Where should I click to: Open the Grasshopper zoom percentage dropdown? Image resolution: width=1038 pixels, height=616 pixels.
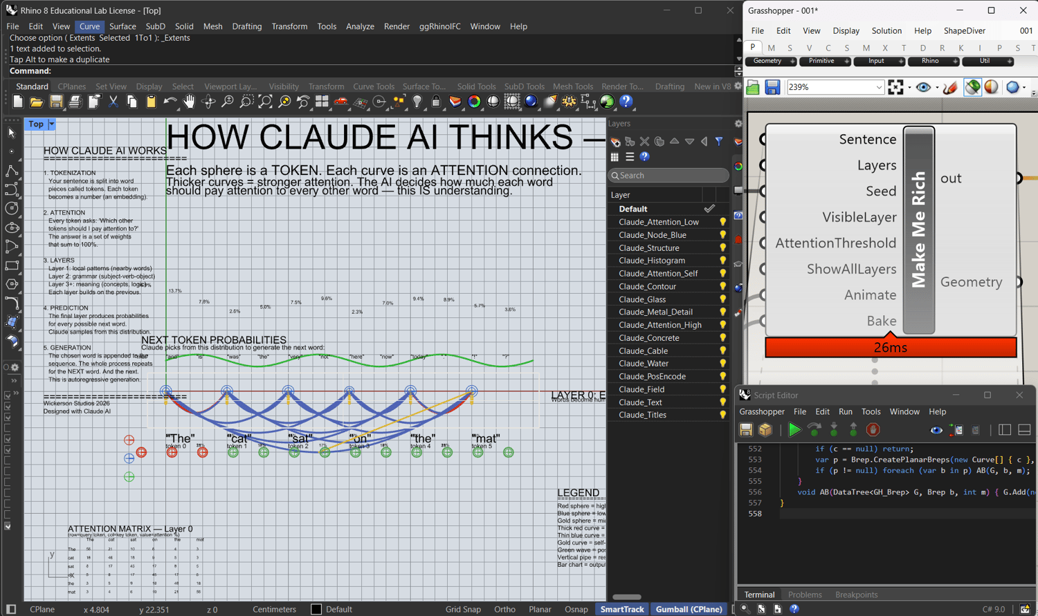(879, 88)
